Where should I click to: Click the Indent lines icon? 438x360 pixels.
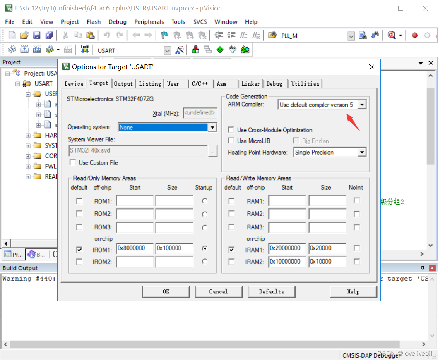click(x=219, y=36)
